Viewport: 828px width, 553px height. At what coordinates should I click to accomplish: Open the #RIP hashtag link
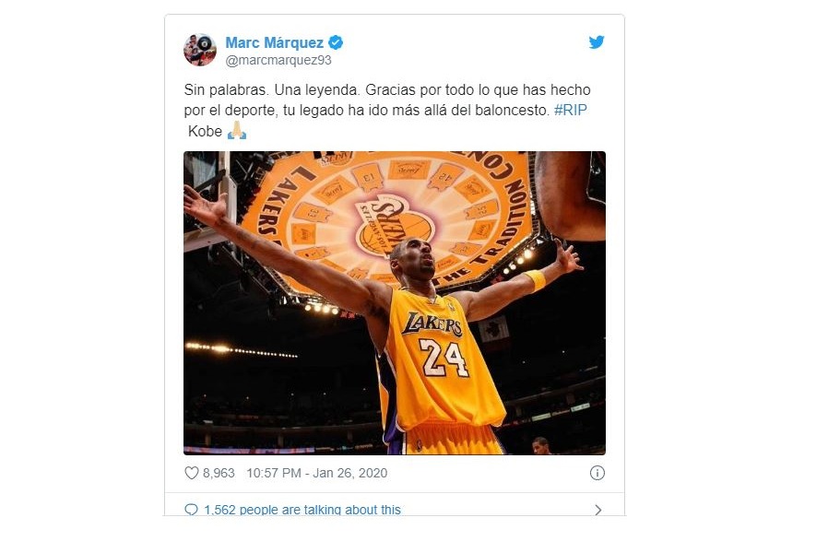(571, 111)
